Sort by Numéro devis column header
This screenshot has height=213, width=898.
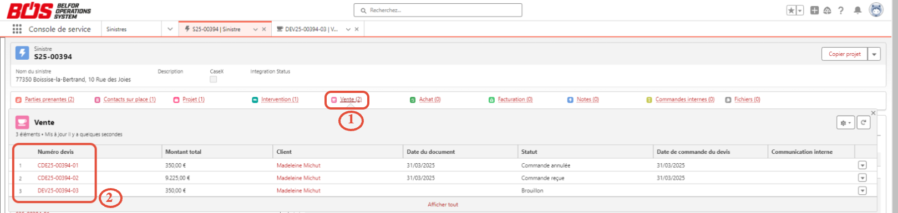tap(55, 152)
